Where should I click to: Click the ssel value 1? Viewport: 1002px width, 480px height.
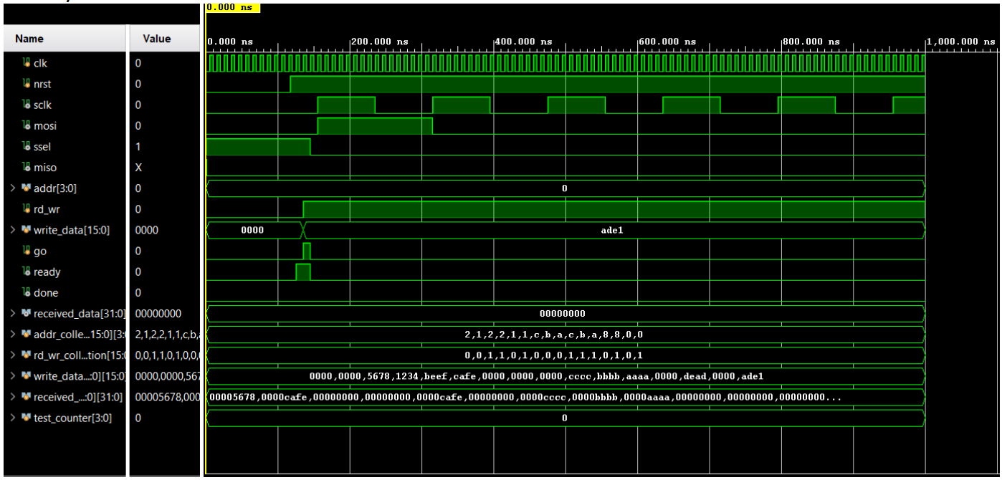click(x=138, y=146)
